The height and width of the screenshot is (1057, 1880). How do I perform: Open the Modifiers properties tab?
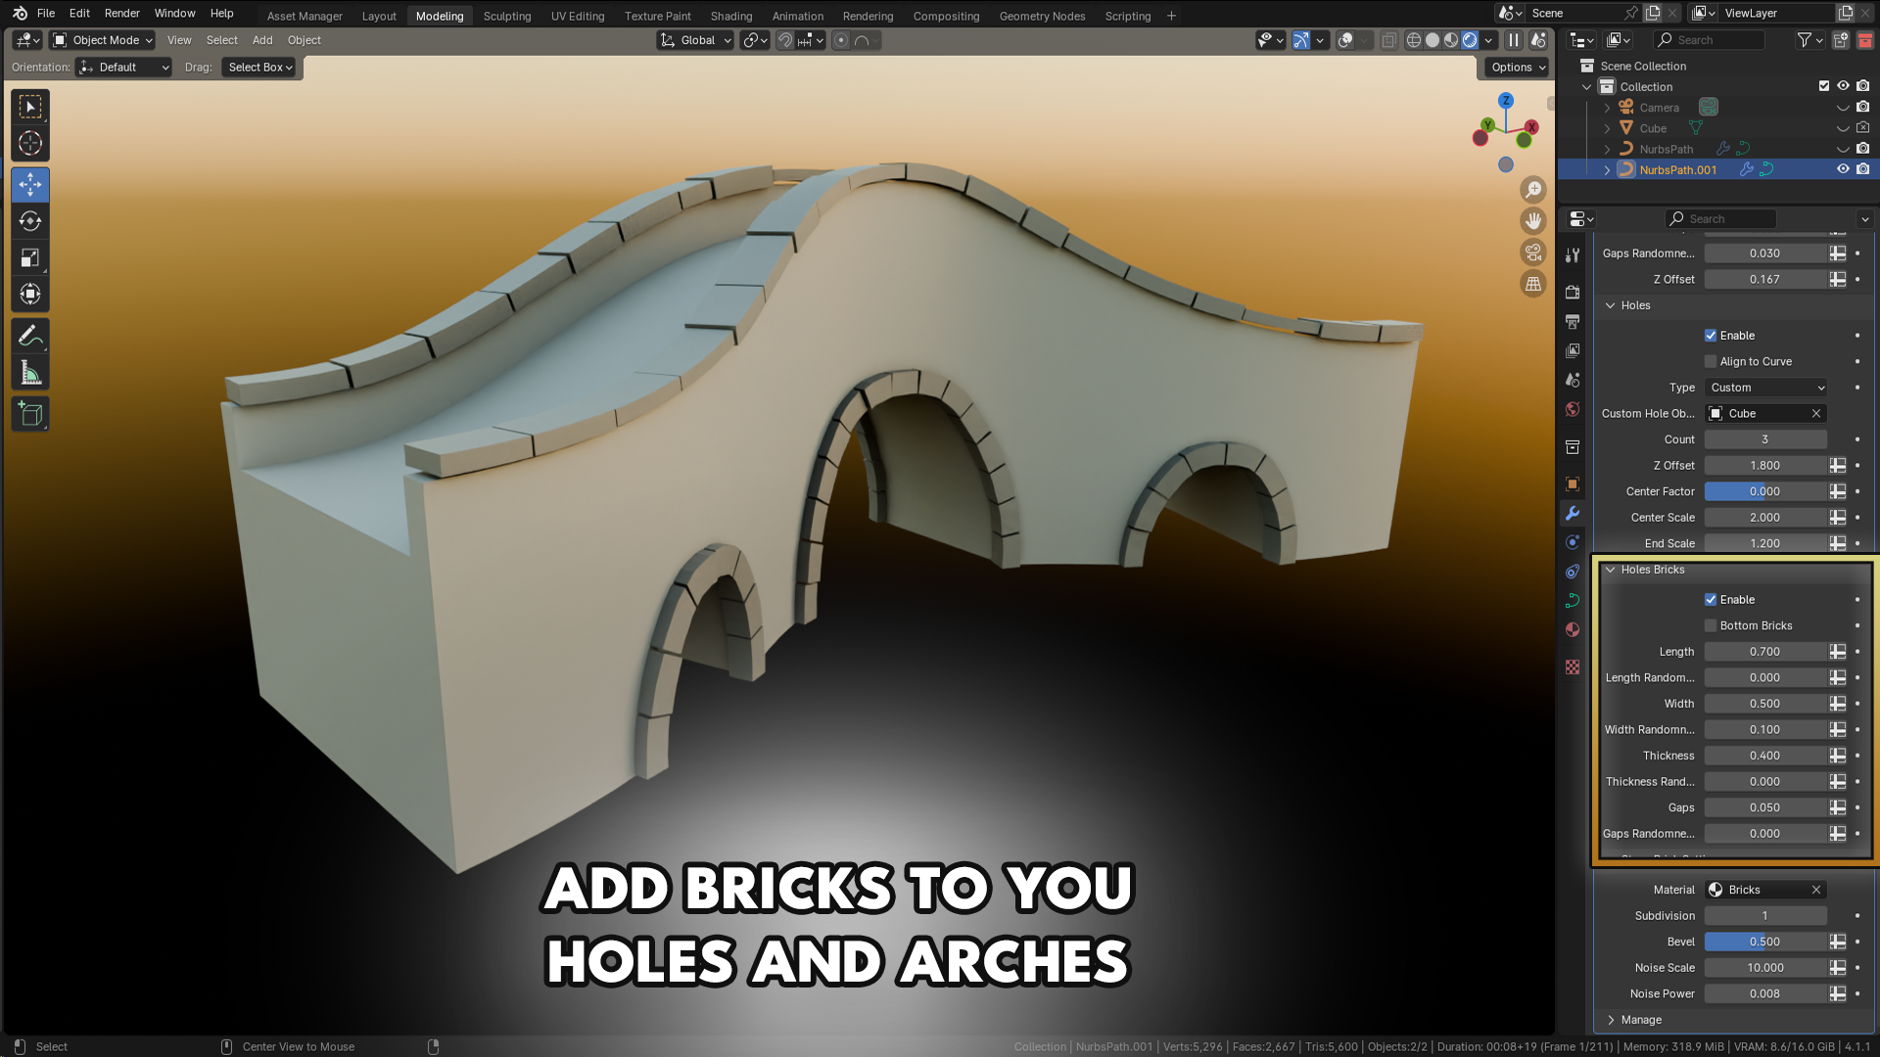pyautogui.click(x=1573, y=513)
